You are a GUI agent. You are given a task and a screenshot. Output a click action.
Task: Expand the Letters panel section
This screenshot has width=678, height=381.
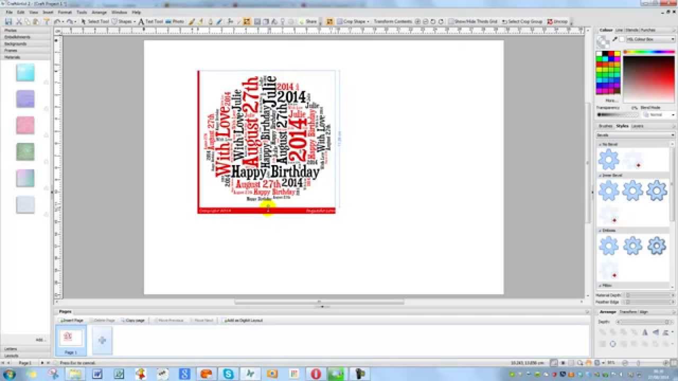click(25, 349)
